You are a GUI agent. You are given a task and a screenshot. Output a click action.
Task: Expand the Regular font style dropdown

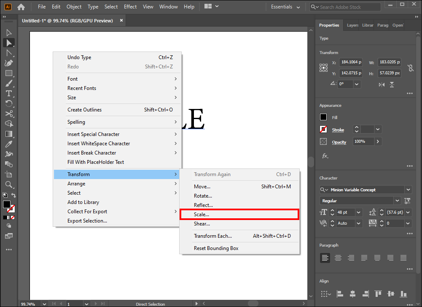click(x=397, y=201)
